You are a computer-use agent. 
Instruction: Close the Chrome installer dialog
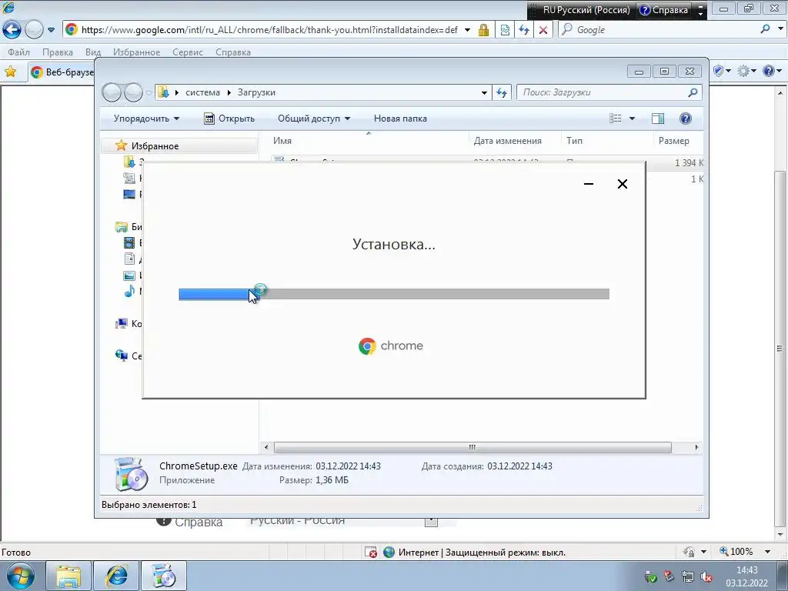click(622, 184)
